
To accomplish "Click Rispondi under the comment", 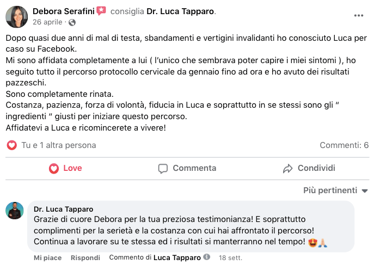I will pos(86,257).
